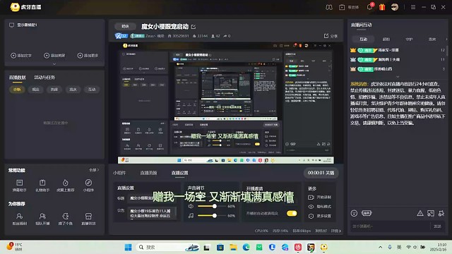Open the display source selector at top left

[x=23, y=25]
